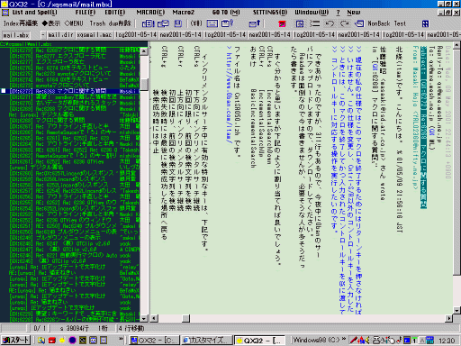Open the スタート Start button
Screen dimensions: 461x346
pyautogui.click(x=15, y=341)
